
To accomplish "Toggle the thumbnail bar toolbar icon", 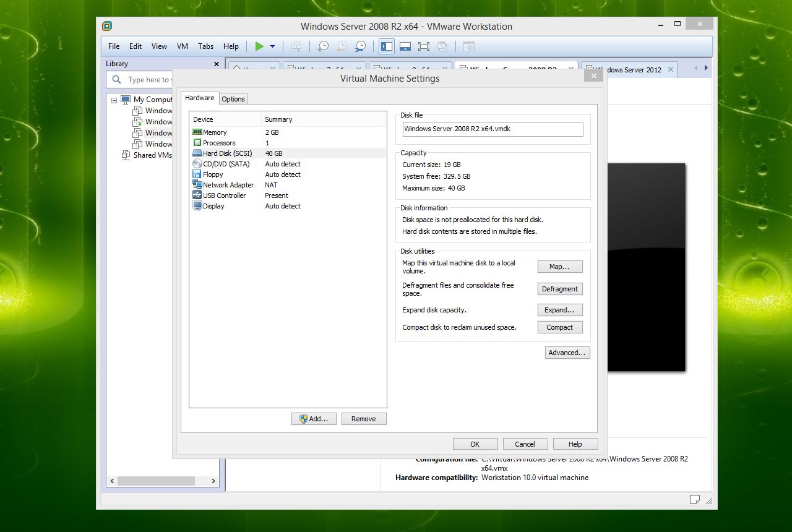I will pyautogui.click(x=405, y=46).
